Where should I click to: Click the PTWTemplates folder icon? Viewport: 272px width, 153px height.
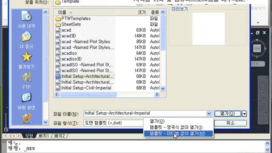[58, 19]
